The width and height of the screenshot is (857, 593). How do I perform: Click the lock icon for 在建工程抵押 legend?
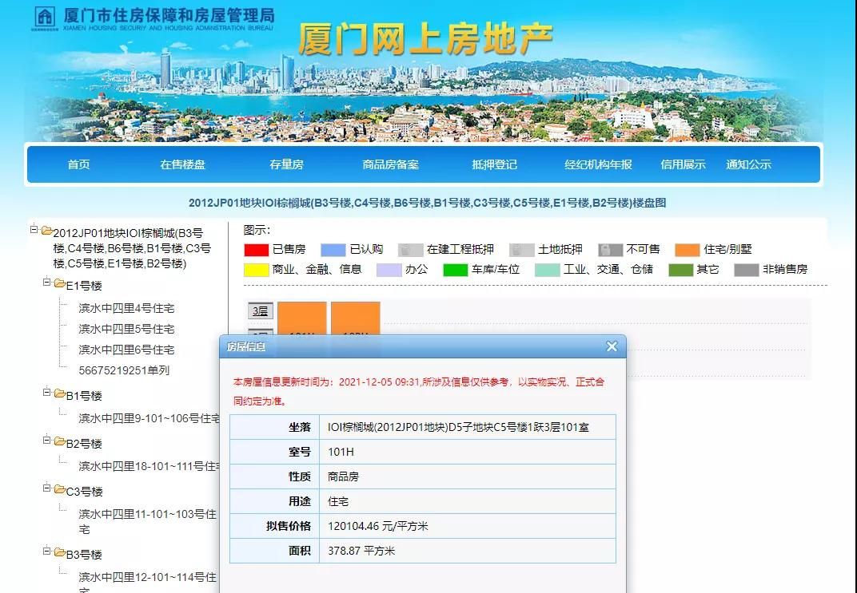(x=410, y=250)
